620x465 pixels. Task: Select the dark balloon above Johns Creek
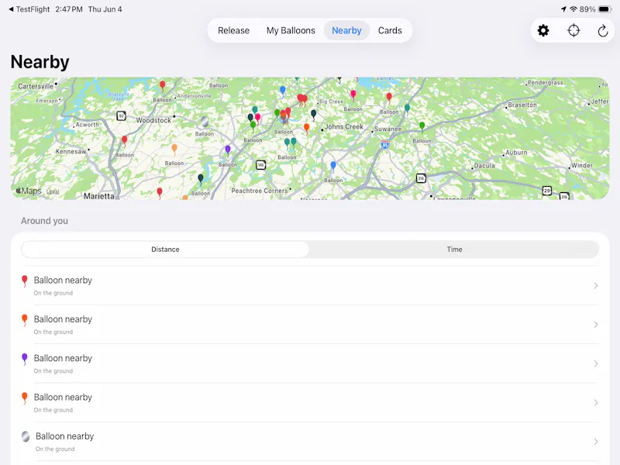click(x=314, y=115)
